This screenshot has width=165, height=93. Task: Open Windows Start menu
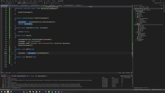coord(2,92)
